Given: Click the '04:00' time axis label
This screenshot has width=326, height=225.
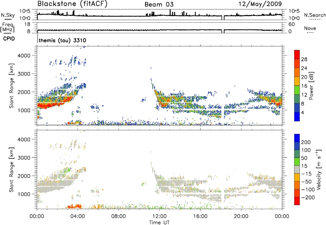Looking at the screenshot, I should click(x=78, y=216).
